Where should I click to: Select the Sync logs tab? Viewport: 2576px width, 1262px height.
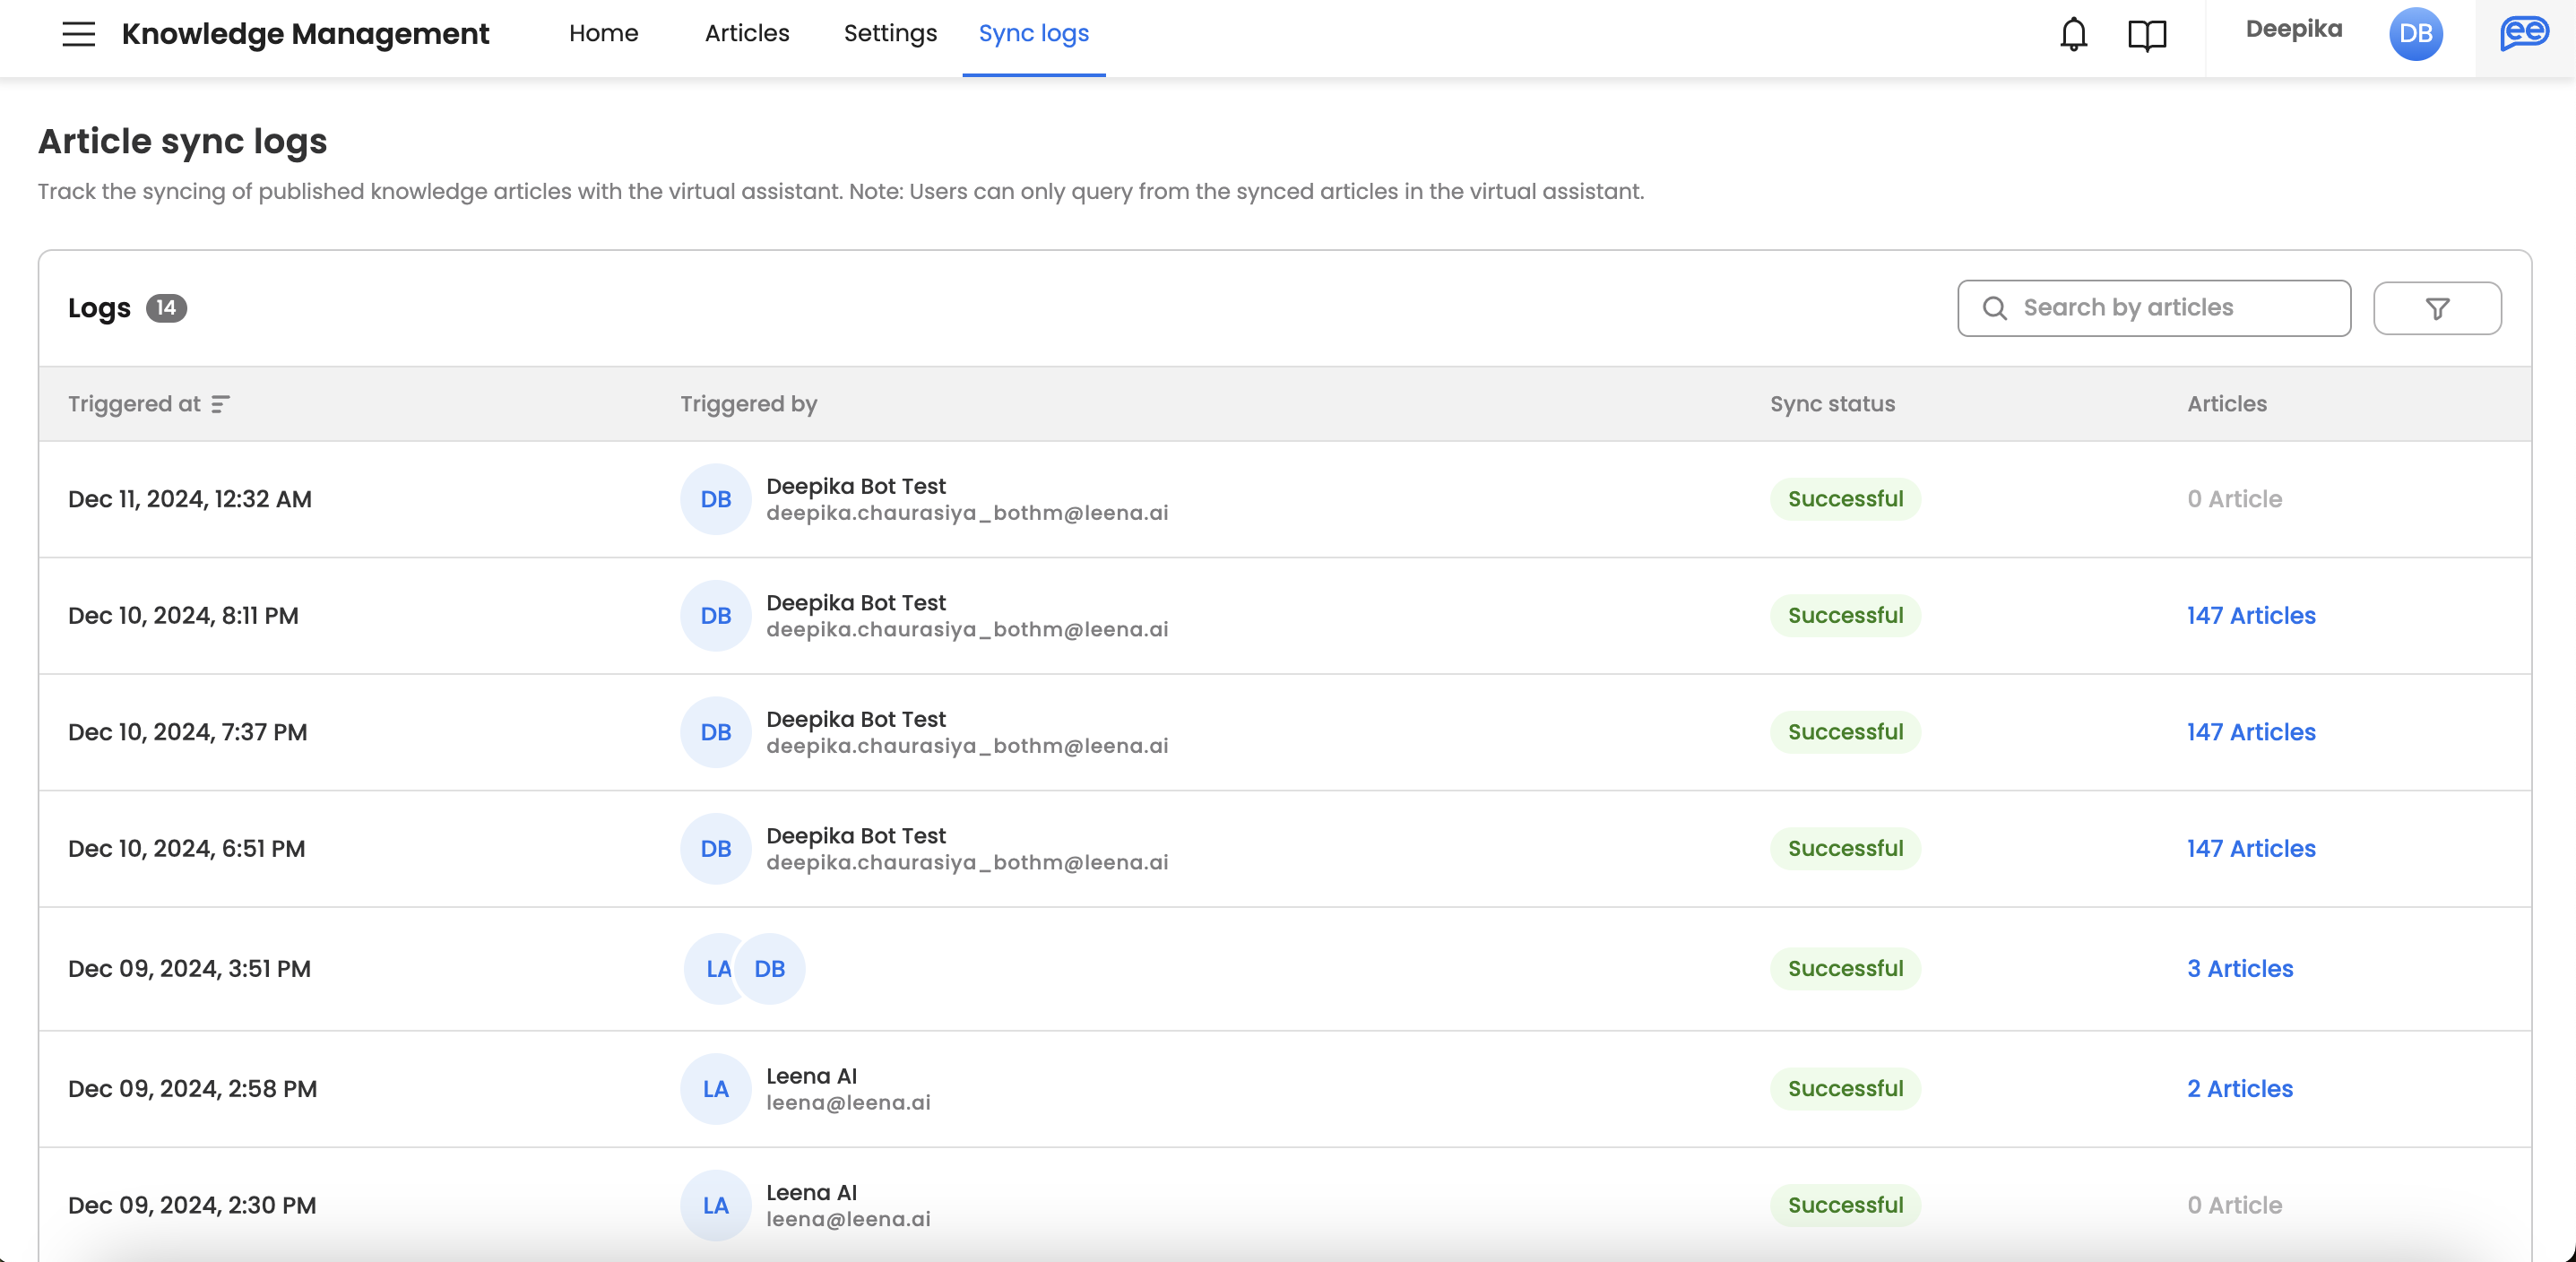point(1033,34)
